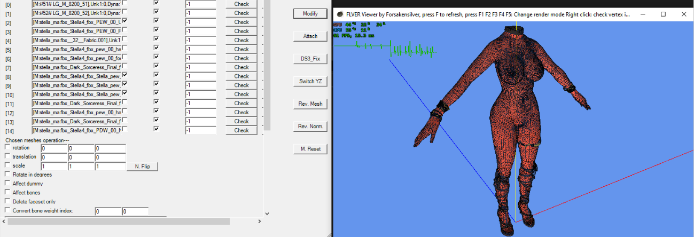Screen dimensions: 694x237
Task: Click Check button in row [0]
Action: tap(241, 4)
